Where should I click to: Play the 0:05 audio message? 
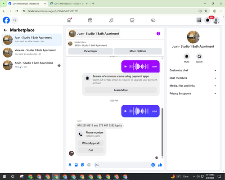126,111
